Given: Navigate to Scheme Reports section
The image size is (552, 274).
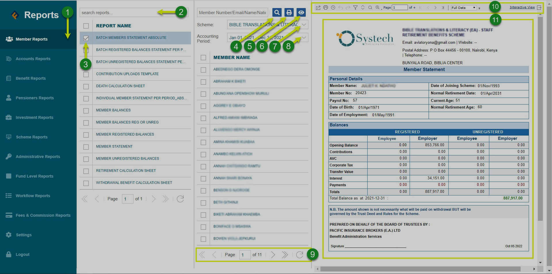Looking at the screenshot, I should (x=32, y=137).
